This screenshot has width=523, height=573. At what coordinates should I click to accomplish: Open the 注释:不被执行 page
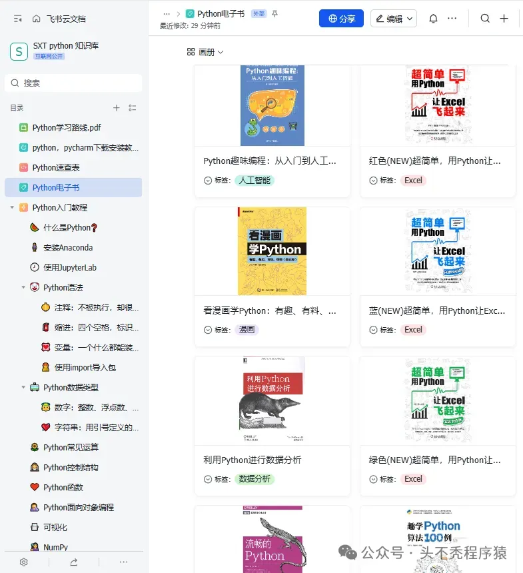click(73, 307)
